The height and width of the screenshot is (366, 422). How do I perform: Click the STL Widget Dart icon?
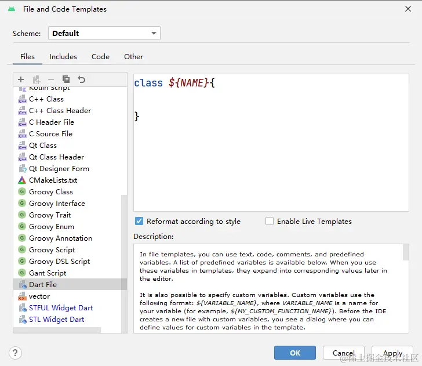(x=23, y=320)
